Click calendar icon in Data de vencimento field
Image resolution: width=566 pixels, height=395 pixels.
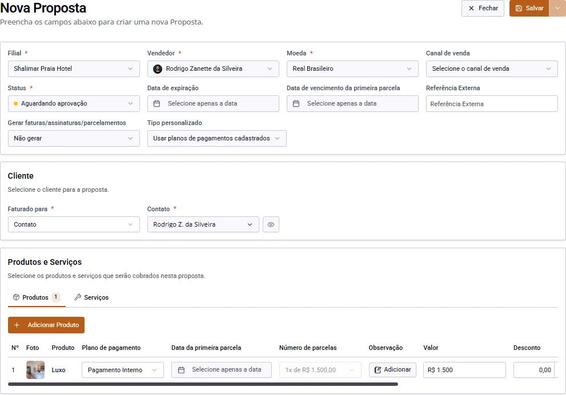pos(296,103)
